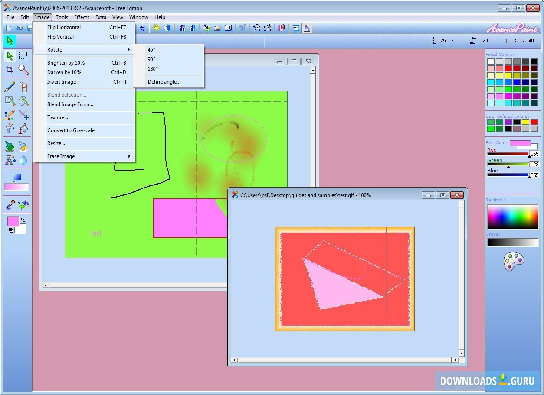Select the Pencil drawing tool
This screenshot has width=544, height=395.
pyautogui.click(x=10, y=87)
